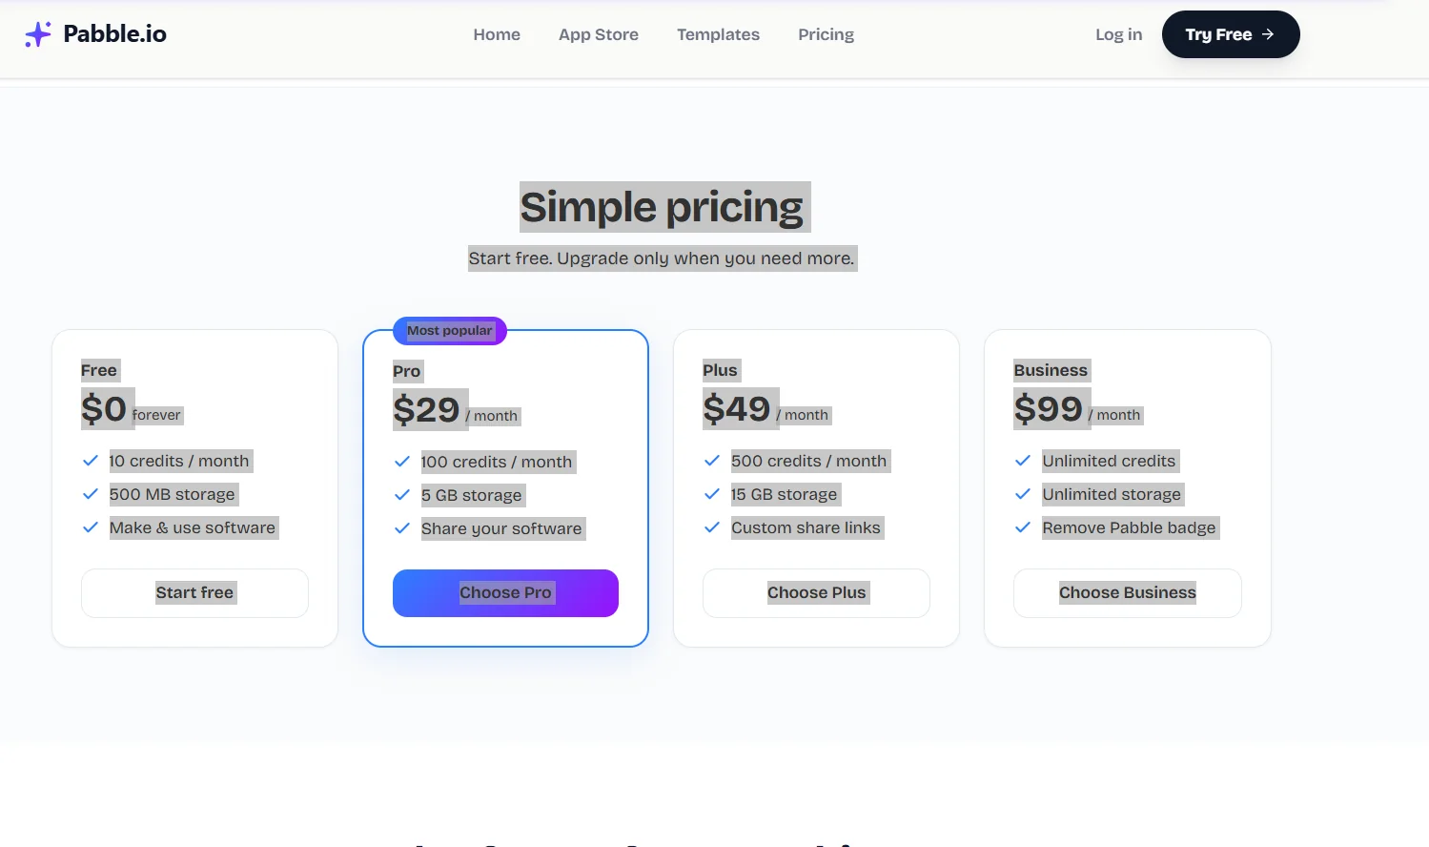The width and height of the screenshot is (1429, 847).
Task: Go to the App Store page
Action: tap(599, 34)
